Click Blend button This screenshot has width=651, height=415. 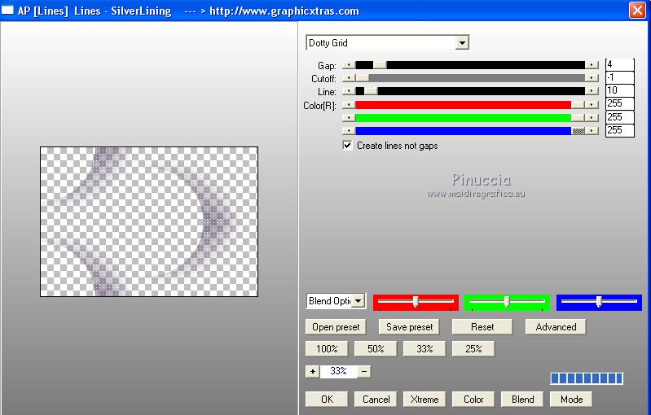pos(522,400)
